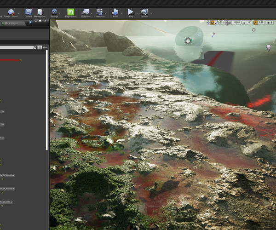Expand the Settings dropdown arrow
This screenshot has height=230, width=276.
59,13
